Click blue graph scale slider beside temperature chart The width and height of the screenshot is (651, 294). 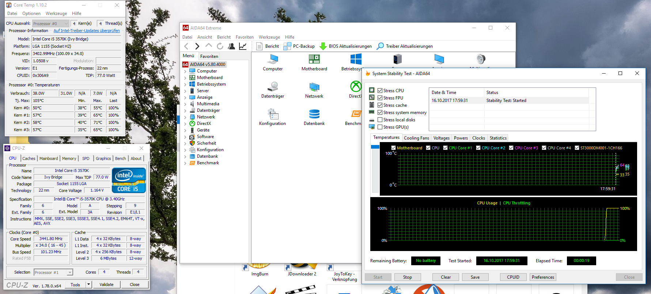point(375,147)
